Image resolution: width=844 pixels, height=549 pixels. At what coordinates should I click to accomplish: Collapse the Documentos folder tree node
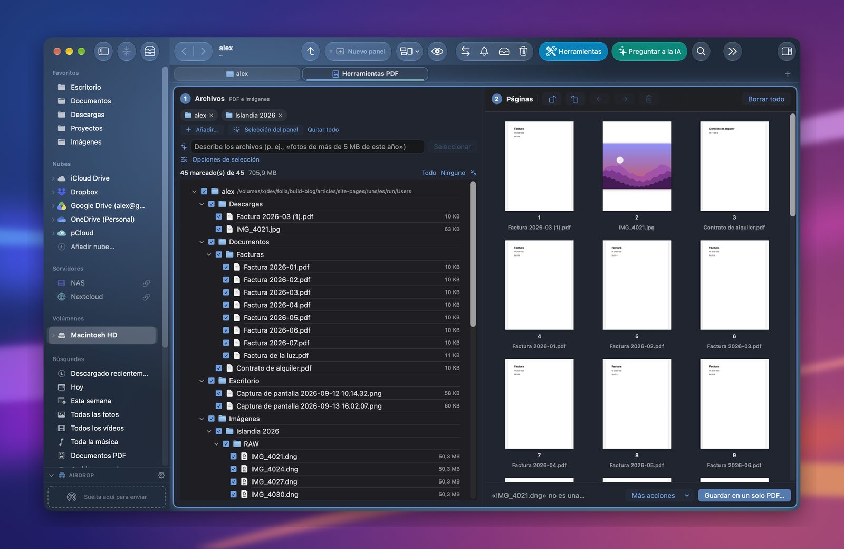click(x=202, y=242)
